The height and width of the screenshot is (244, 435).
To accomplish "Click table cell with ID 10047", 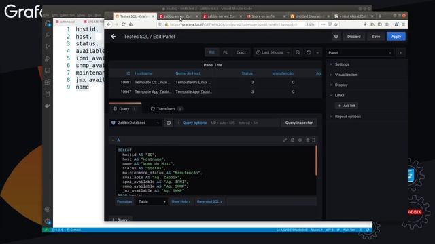I will [126, 92].
